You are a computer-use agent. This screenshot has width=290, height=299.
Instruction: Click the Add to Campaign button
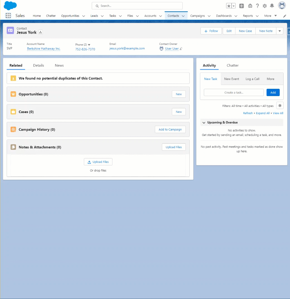pyautogui.click(x=170, y=129)
